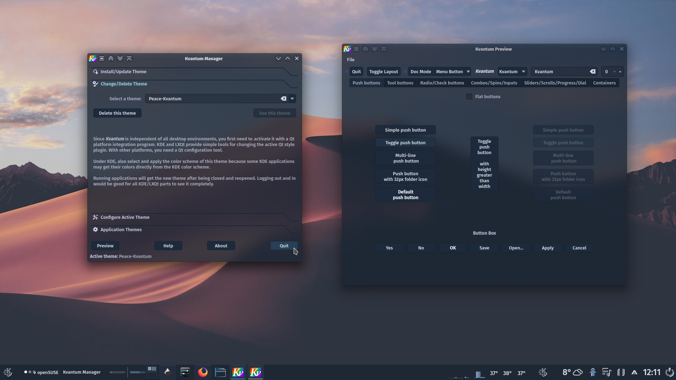Screen dimensions: 676x380
Task: Click keep-below double-down chevron in Kvantum Preview title bar
Action: [x=375, y=49]
